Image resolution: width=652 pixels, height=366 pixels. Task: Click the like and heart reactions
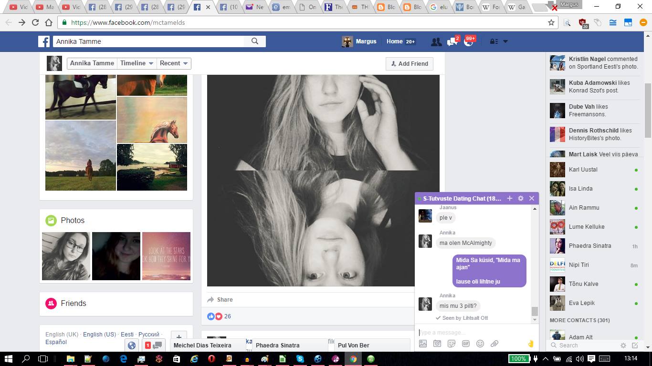point(215,316)
